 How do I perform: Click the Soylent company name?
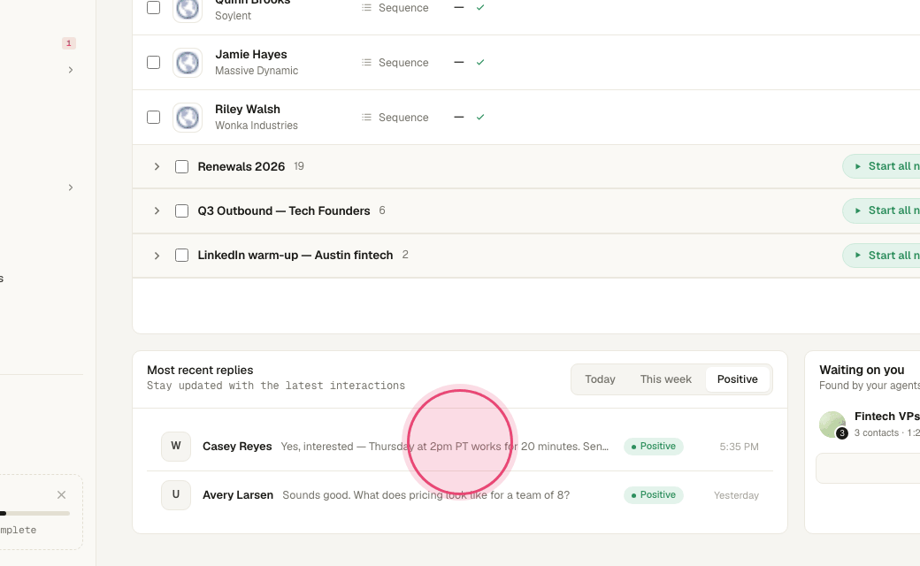(233, 16)
